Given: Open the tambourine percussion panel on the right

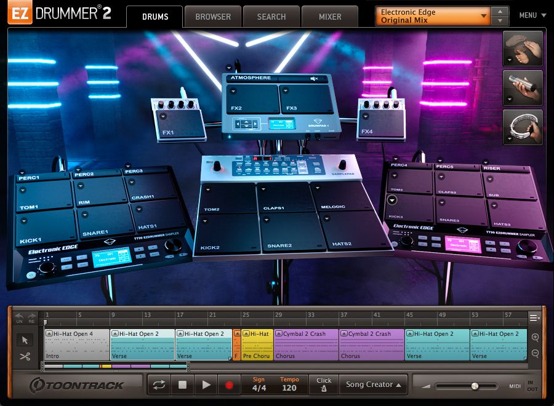Looking at the screenshot, I should coord(523,127).
